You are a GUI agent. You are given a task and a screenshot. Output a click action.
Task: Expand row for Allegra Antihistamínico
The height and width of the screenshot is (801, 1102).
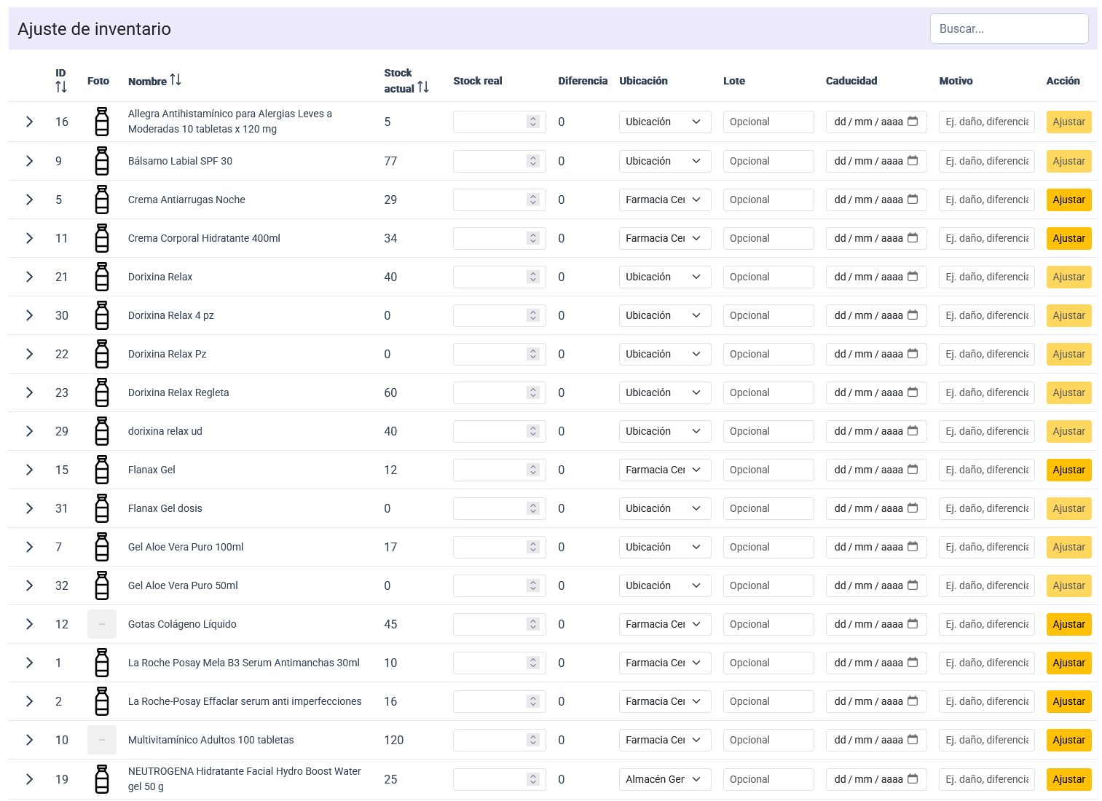coord(29,122)
